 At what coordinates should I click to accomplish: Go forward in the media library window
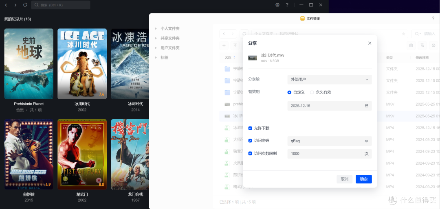click(15, 5)
